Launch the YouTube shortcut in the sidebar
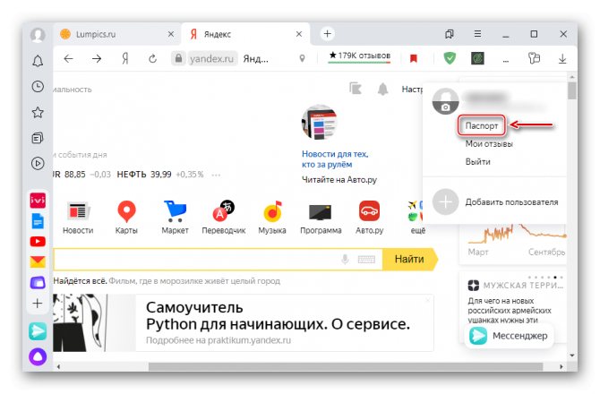The width and height of the screenshot is (600, 394). click(x=38, y=242)
